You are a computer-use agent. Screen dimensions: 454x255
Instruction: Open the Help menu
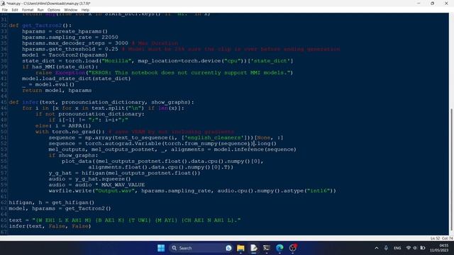point(85,10)
